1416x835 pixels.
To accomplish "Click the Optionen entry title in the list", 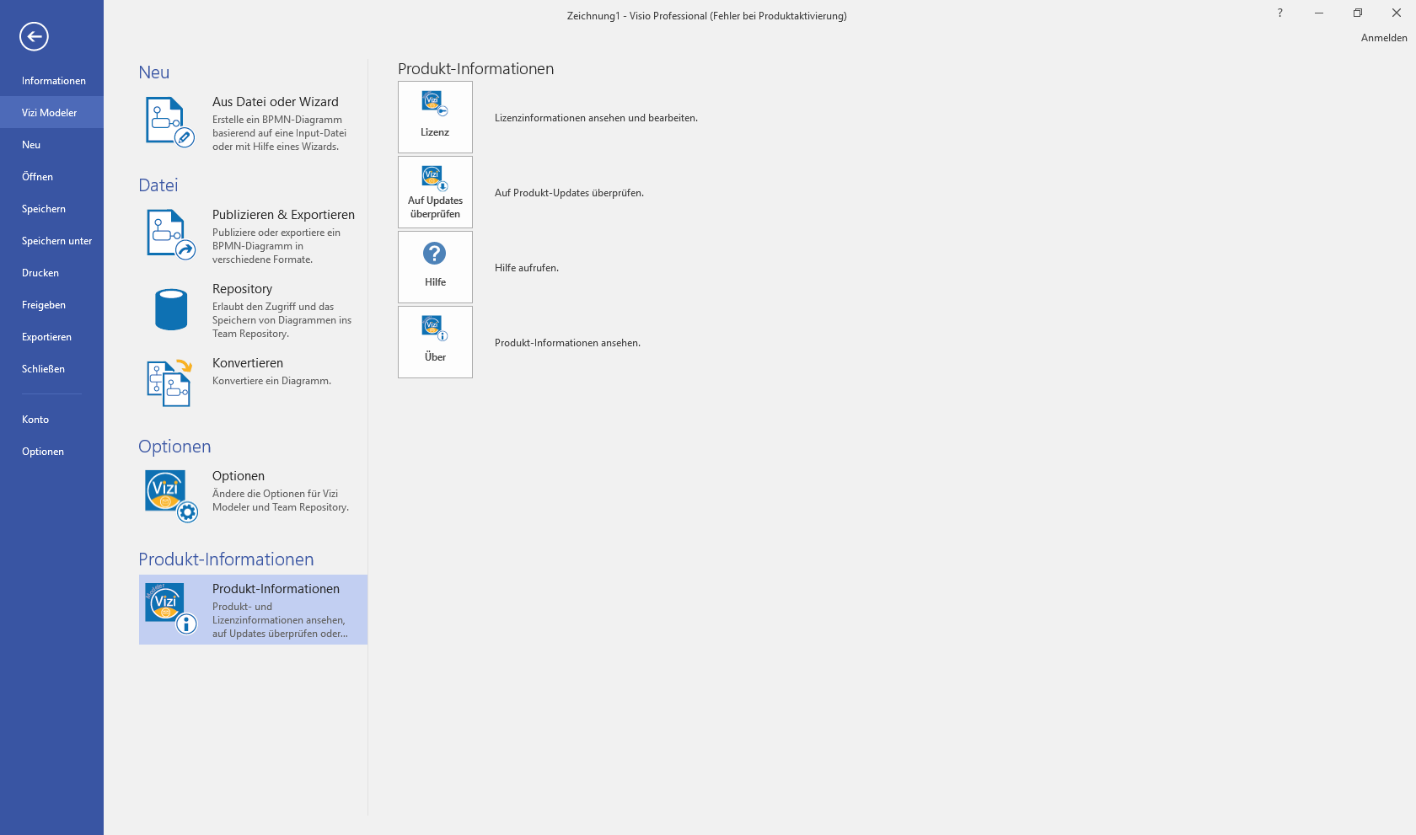I will pyautogui.click(x=239, y=476).
